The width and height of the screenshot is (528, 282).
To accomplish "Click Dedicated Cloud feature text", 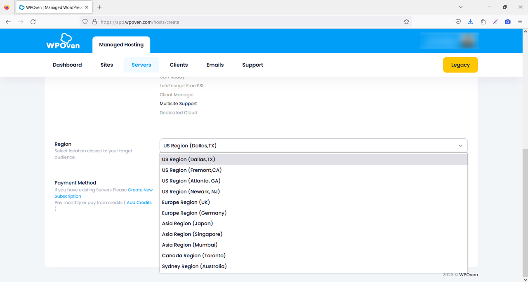I will click(178, 113).
